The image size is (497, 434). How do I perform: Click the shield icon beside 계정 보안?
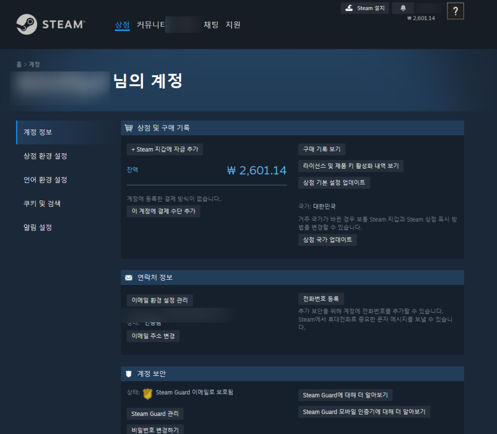pos(129,374)
